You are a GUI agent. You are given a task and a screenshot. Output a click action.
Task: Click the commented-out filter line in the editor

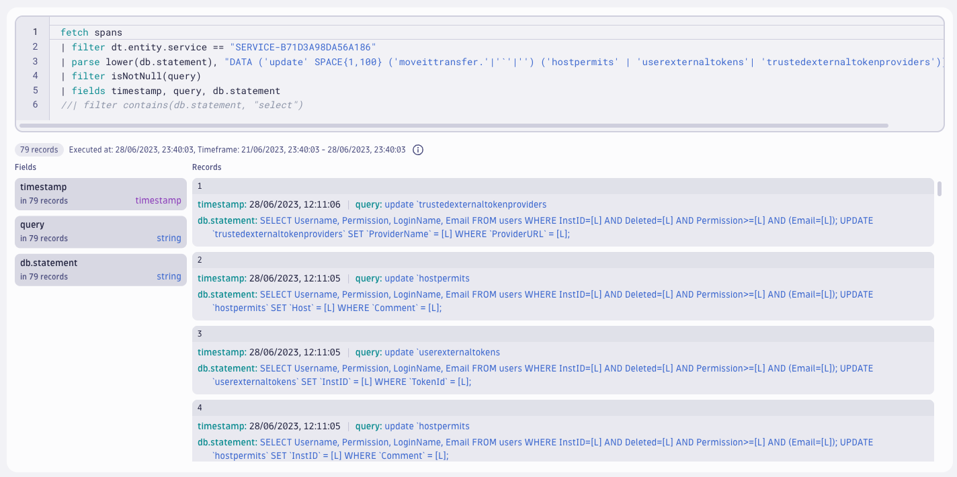[181, 105]
